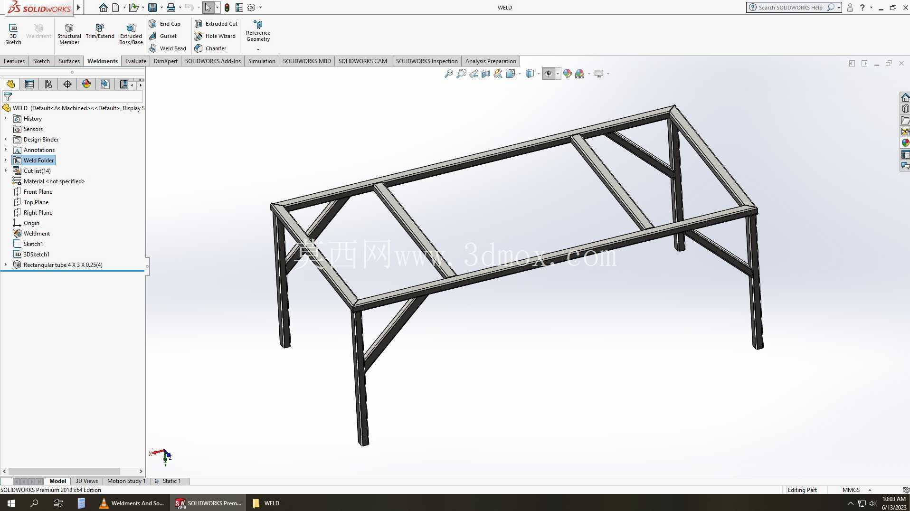Viewport: 910px width, 511px height.
Task: Click Zoom to Fit icon
Action: point(448,74)
